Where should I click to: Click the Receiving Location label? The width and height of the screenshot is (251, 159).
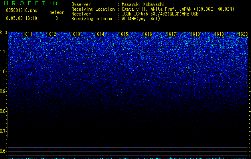pos(93,9)
